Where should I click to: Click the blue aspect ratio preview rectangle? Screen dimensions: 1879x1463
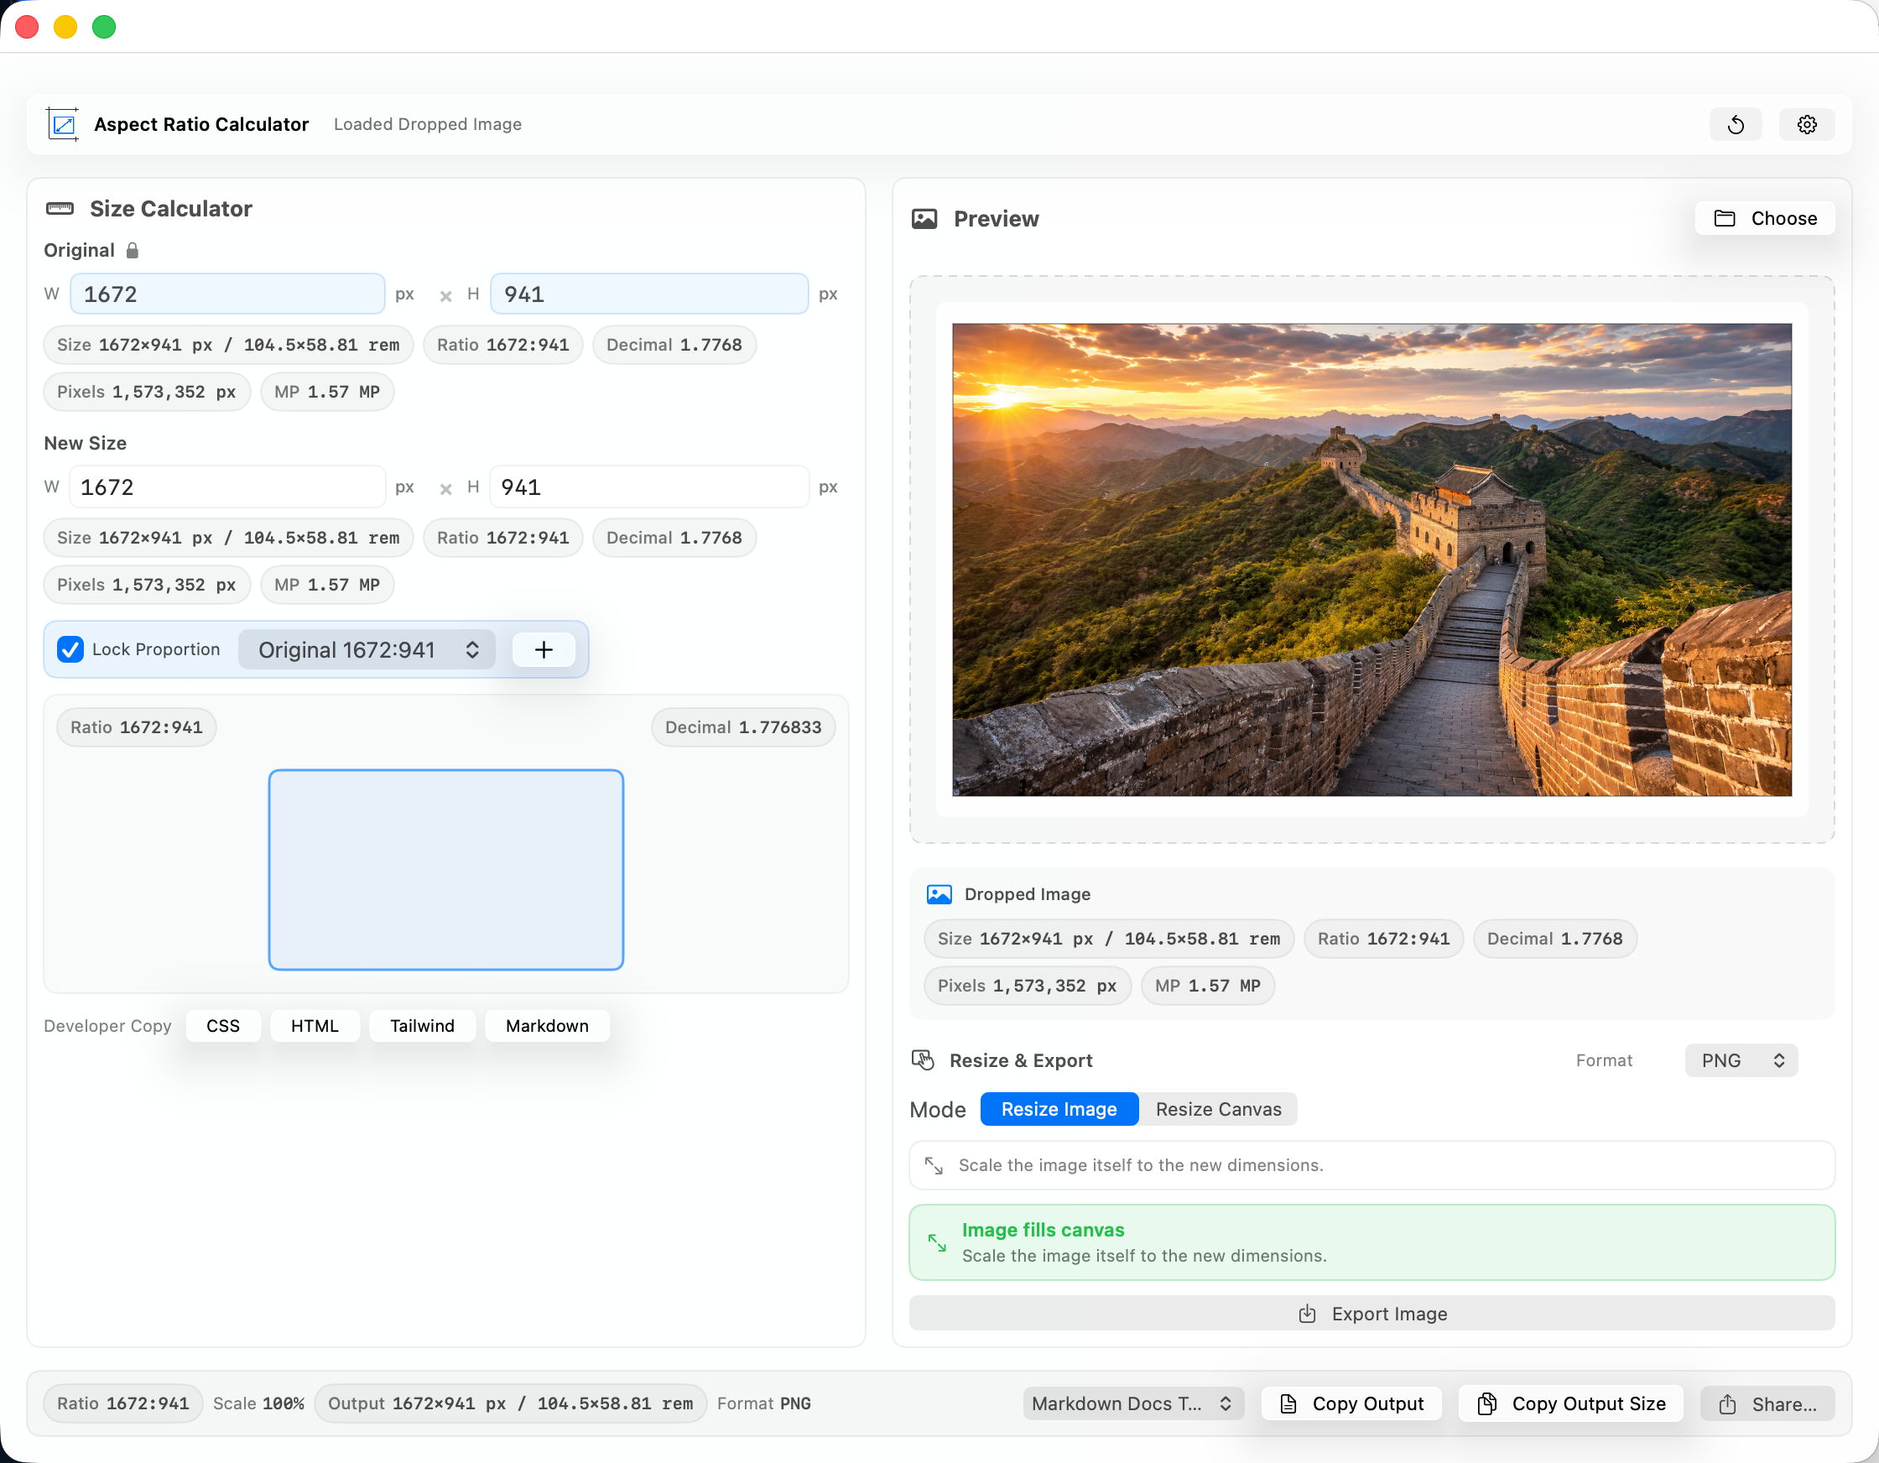pos(445,870)
